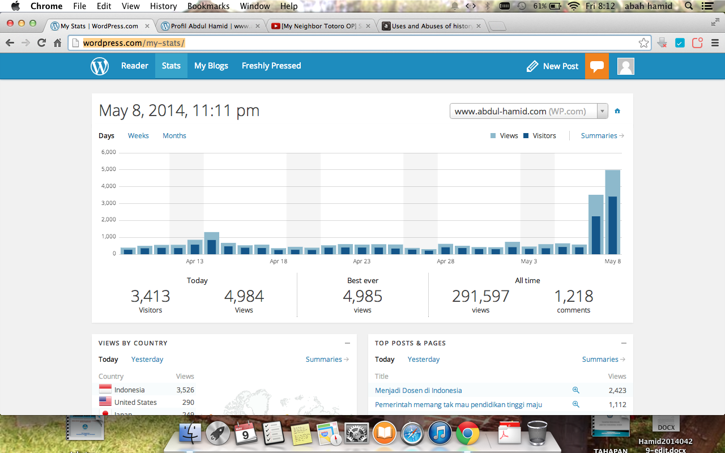Open Pemerintah memang tak mau pendidikan post link

tap(458, 404)
